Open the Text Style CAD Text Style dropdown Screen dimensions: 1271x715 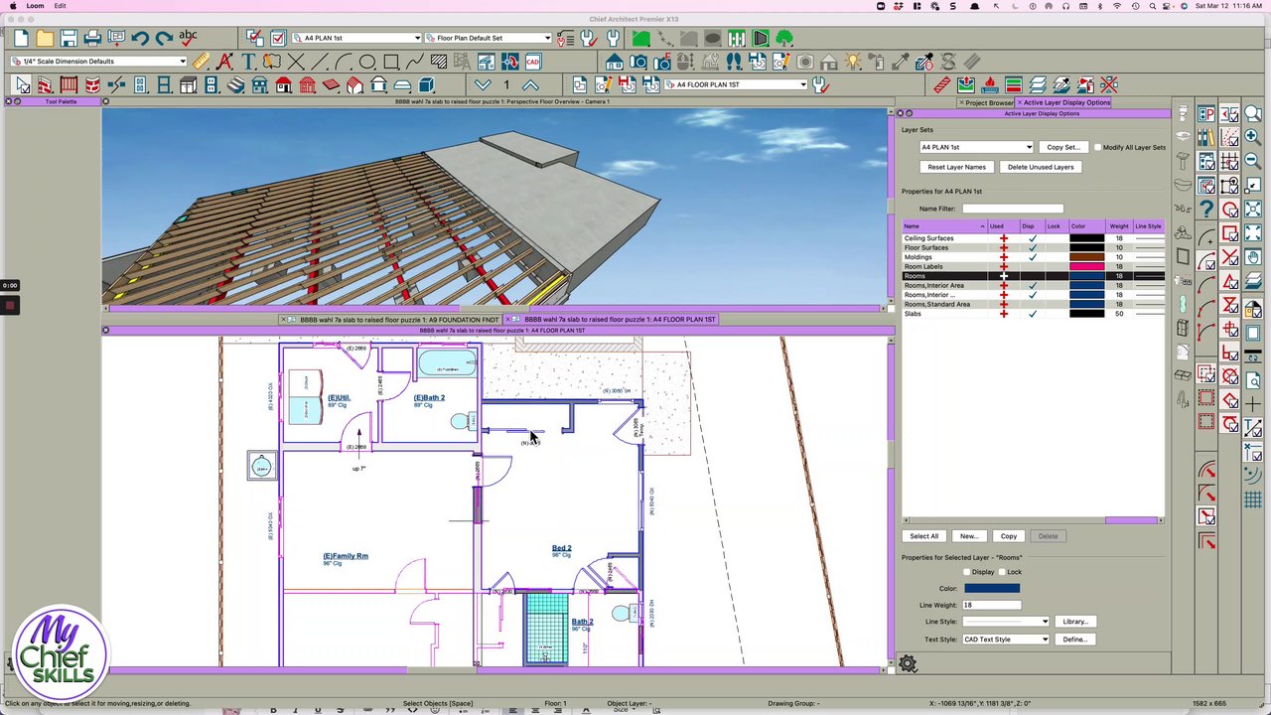(x=1006, y=640)
